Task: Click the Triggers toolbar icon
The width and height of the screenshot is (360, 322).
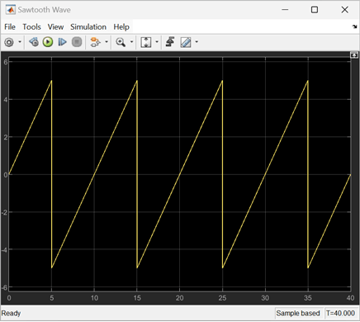Action: click(170, 42)
